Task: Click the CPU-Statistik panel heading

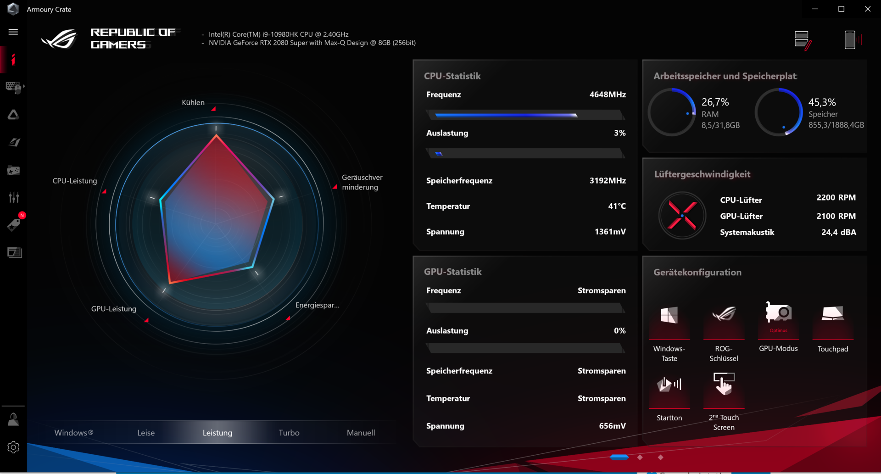Action: pyautogui.click(x=452, y=76)
